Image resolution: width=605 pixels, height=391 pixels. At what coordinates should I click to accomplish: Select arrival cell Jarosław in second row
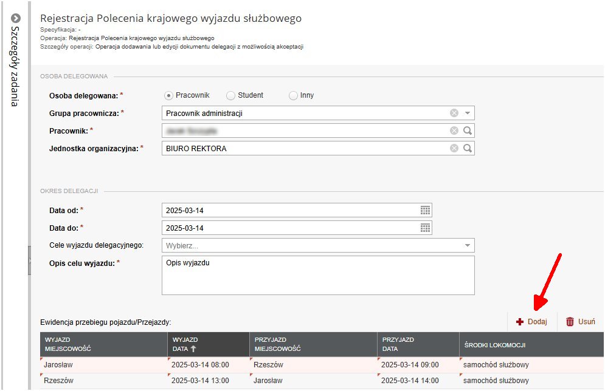tap(313, 381)
